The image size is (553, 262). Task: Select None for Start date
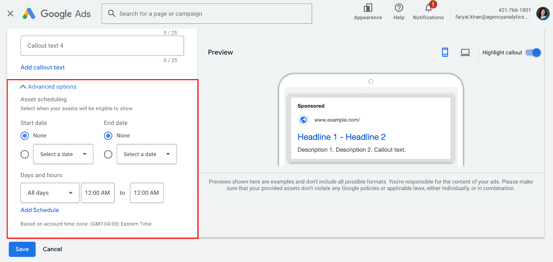point(25,135)
